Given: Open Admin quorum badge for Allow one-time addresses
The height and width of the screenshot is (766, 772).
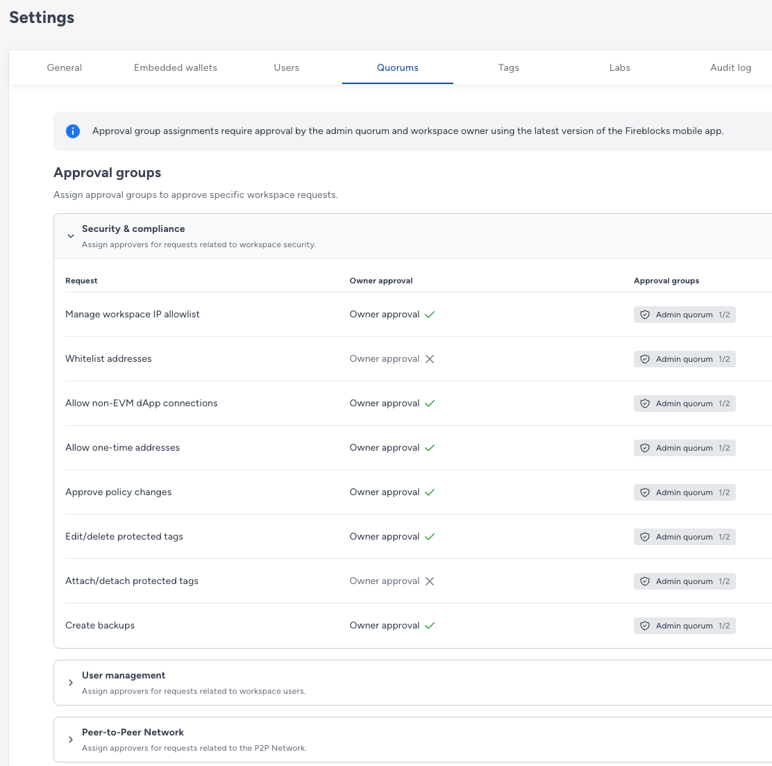Looking at the screenshot, I should (685, 448).
